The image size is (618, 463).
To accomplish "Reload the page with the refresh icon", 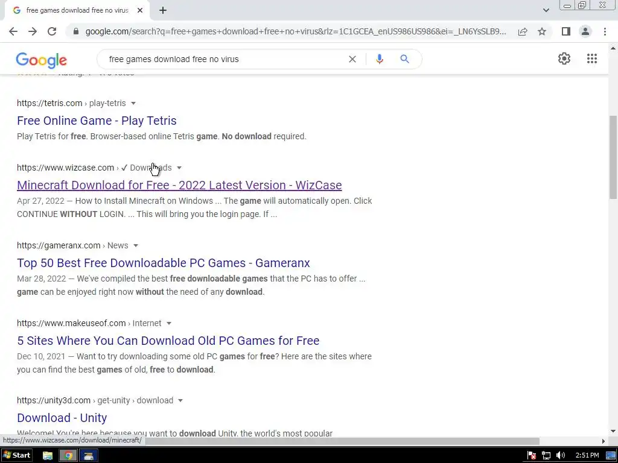I will point(52,31).
